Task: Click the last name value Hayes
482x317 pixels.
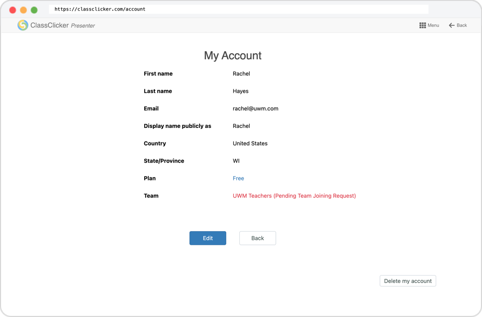Action: click(x=240, y=91)
